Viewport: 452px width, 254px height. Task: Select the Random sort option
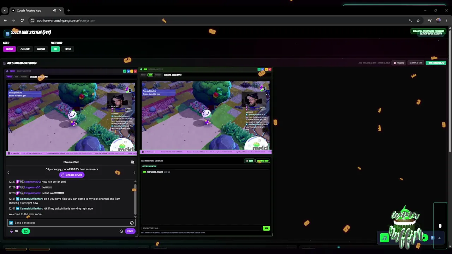[41, 49]
